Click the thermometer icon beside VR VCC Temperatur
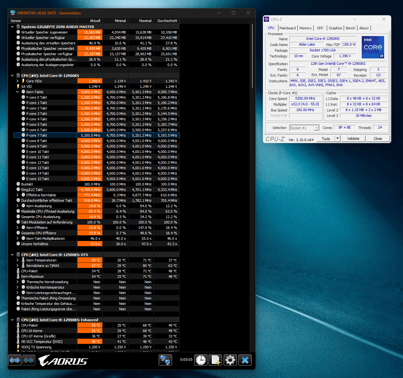403x378 pixels. [x=18, y=342]
